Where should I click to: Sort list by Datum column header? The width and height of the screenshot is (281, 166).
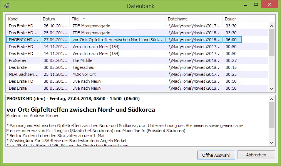point(55,19)
